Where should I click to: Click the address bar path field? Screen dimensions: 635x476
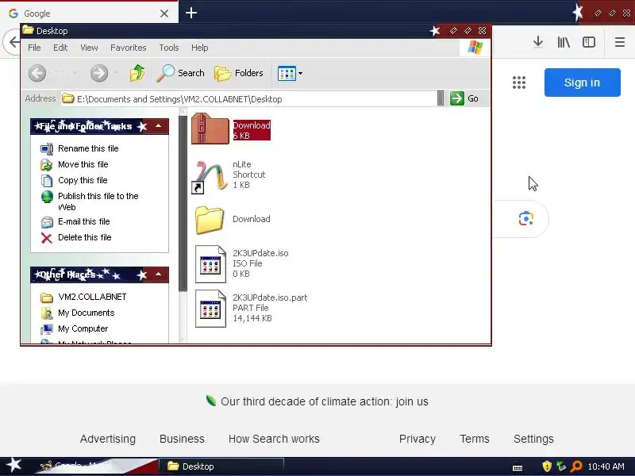tap(248, 98)
